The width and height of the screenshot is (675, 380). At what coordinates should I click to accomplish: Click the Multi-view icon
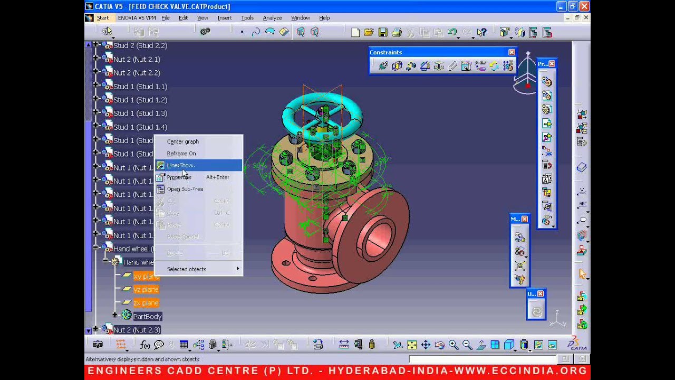495,345
